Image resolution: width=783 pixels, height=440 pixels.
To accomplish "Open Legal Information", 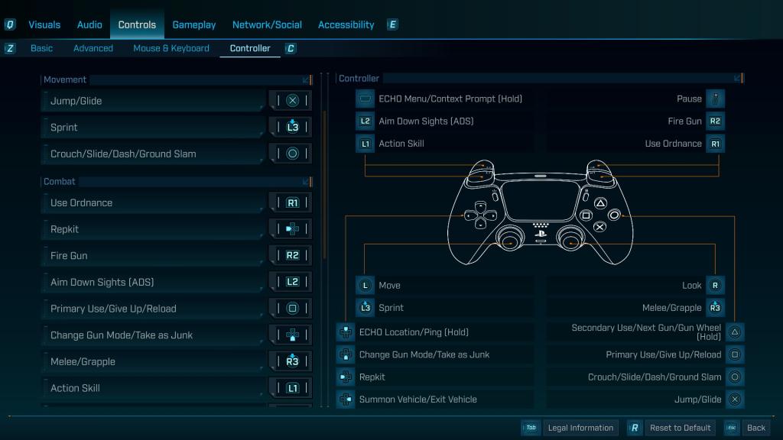I will coord(580,428).
